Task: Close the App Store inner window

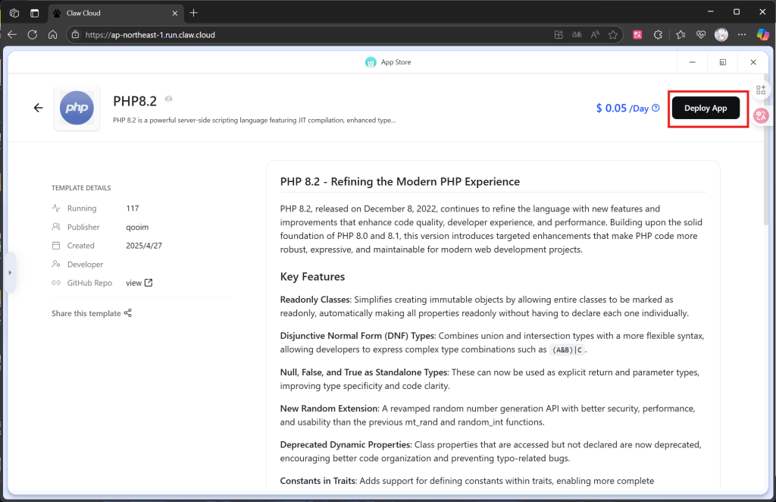Action: 753,62
